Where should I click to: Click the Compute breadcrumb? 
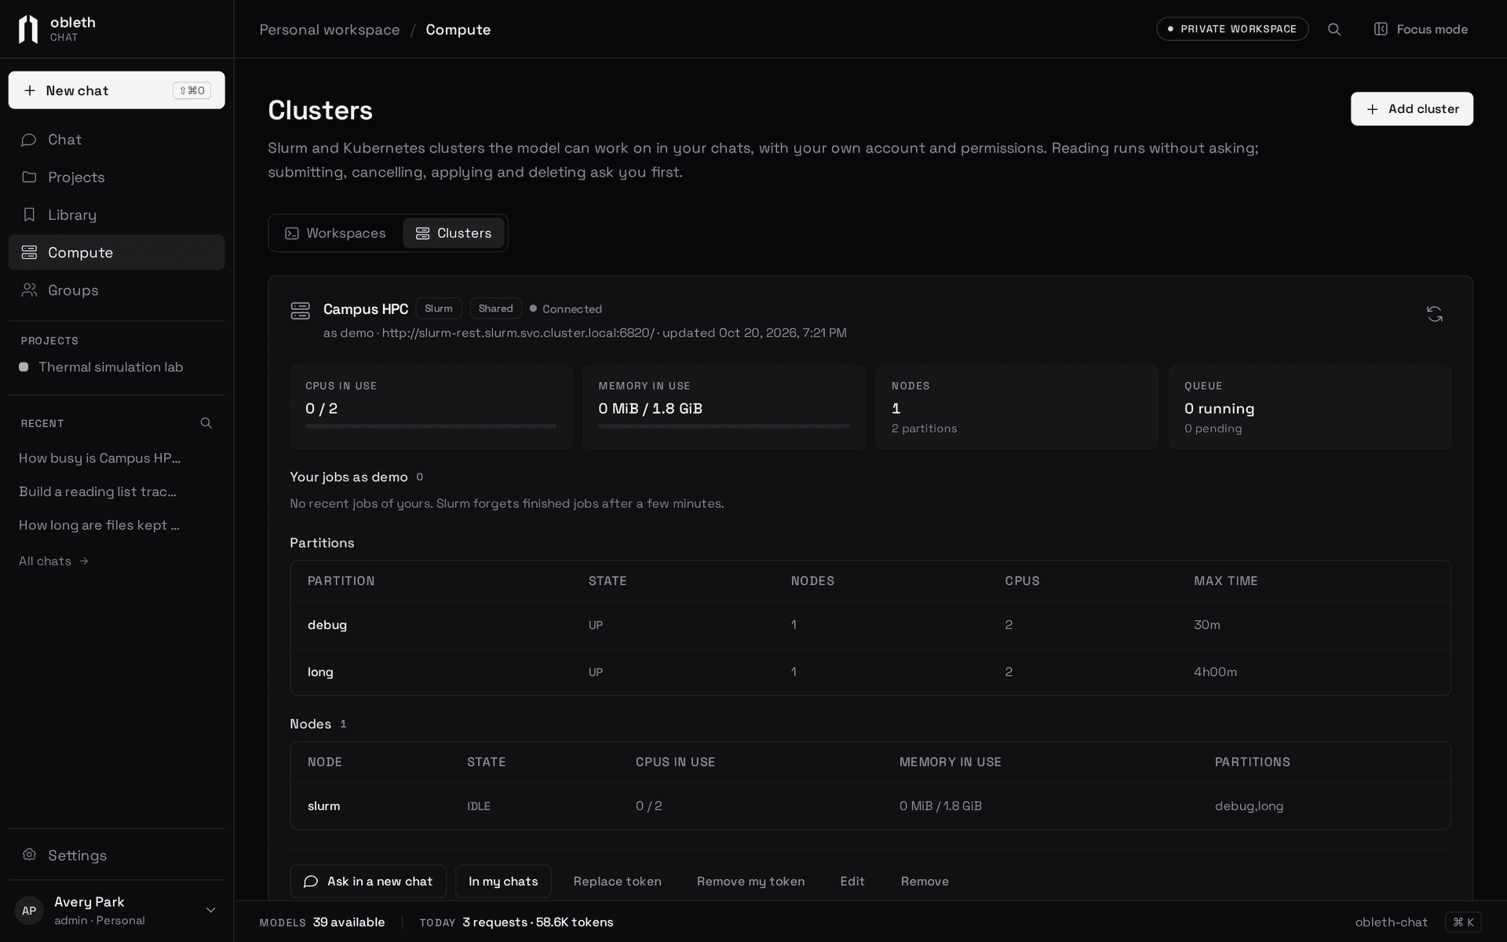tap(458, 30)
